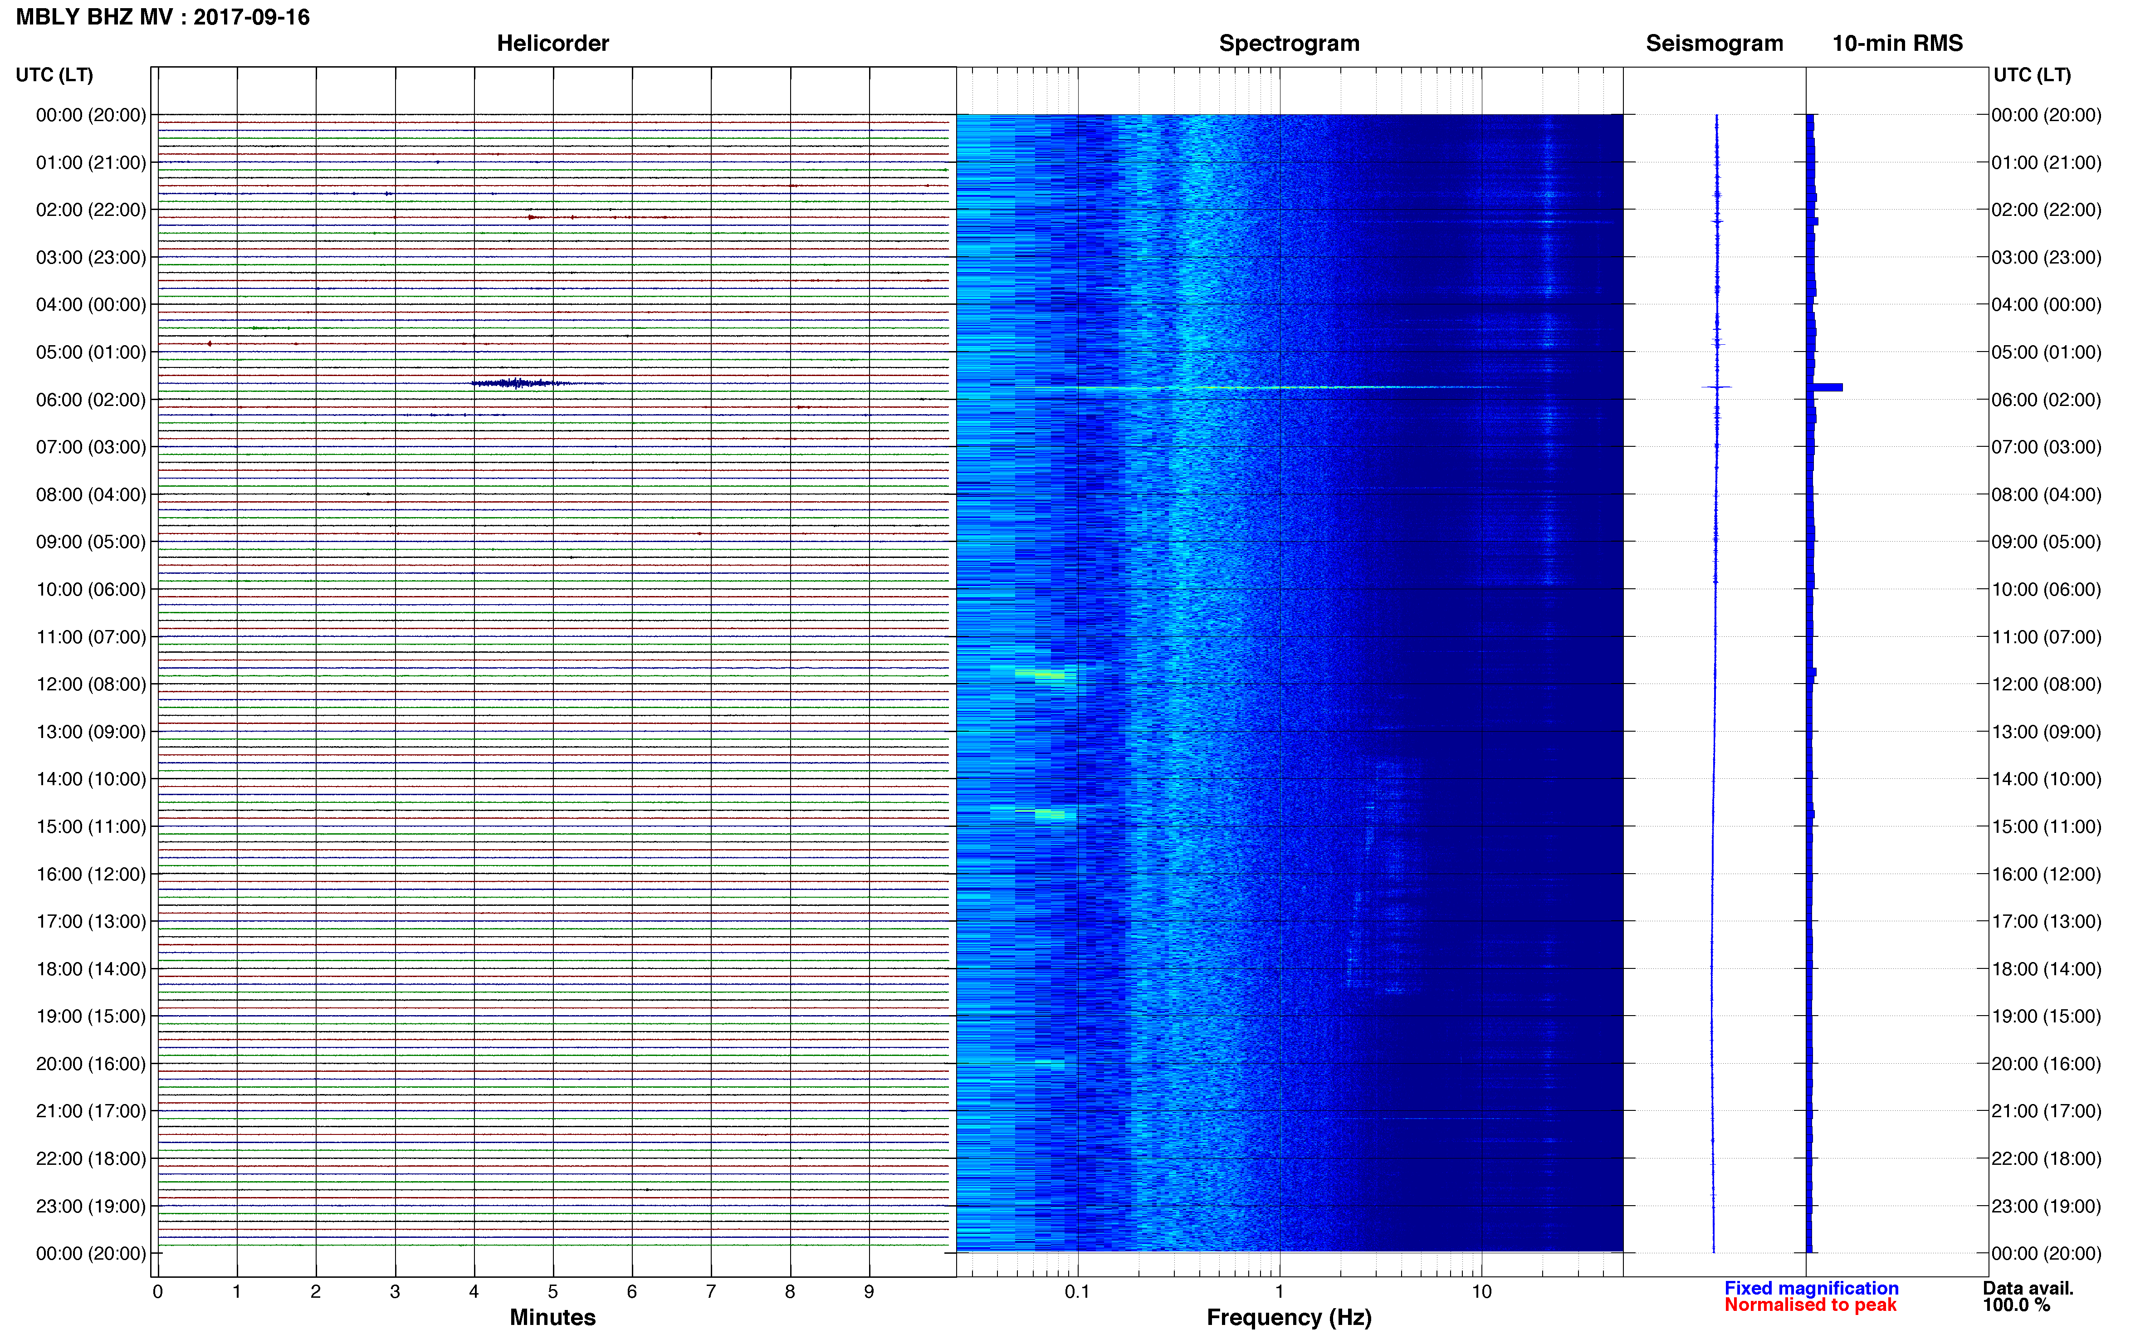Click left time label 15:00 (11:00)
The image size is (2150, 1344).
click(x=91, y=826)
